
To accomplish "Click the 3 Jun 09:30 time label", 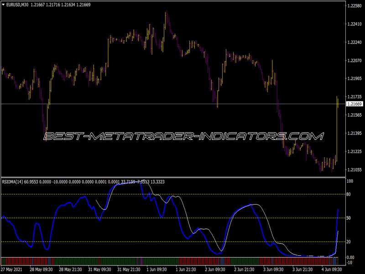I will (273, 269).
